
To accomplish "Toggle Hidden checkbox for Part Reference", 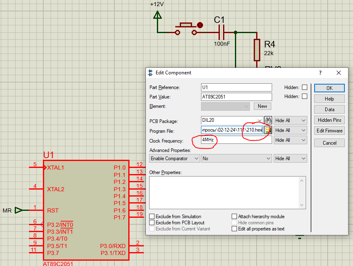I will click(x=304, y=87).
